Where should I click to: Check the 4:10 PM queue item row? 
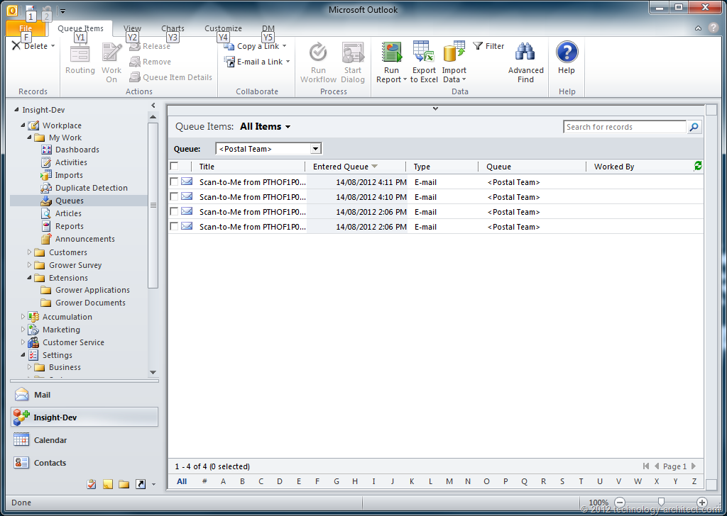pos(174,196)
